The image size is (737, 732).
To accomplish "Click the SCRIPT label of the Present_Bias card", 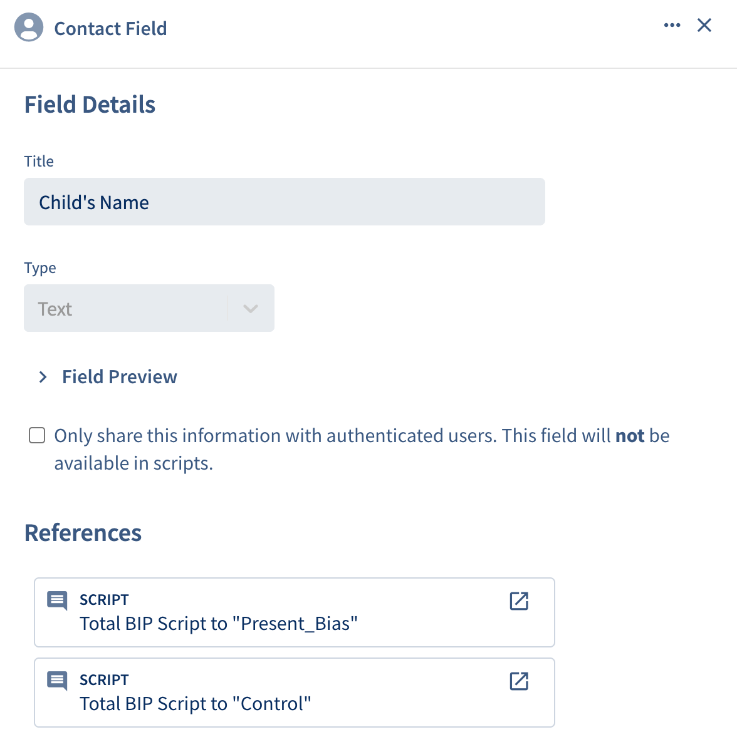I will tap(104, 600).
